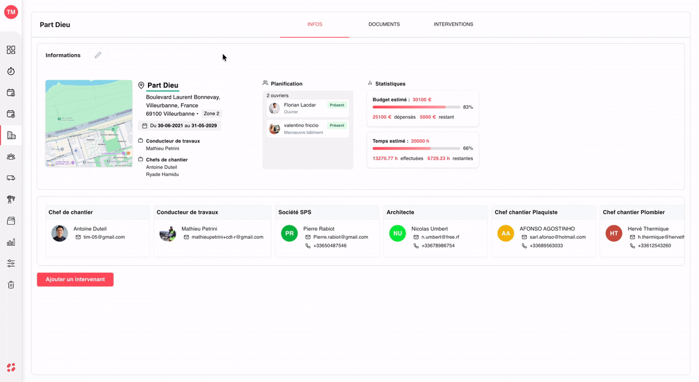Click valentino friccio's Présent status badge

click(337, 126)
